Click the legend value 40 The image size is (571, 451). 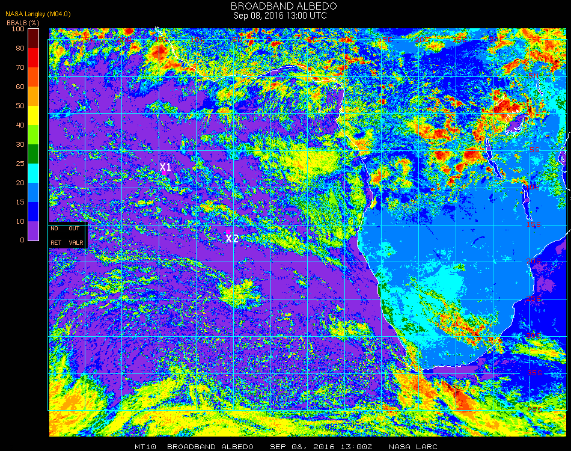pos(20,125)
